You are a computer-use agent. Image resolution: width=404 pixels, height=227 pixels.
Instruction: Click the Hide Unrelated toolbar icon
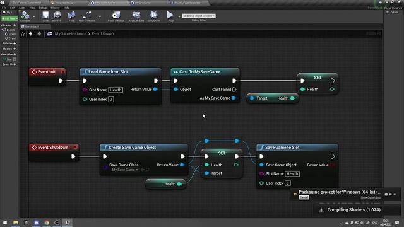coord(87,16)
